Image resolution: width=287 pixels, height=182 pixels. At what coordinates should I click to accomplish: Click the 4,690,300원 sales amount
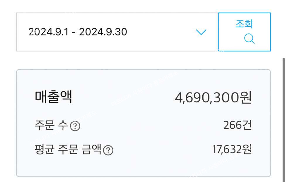click(x=213, y=97)
